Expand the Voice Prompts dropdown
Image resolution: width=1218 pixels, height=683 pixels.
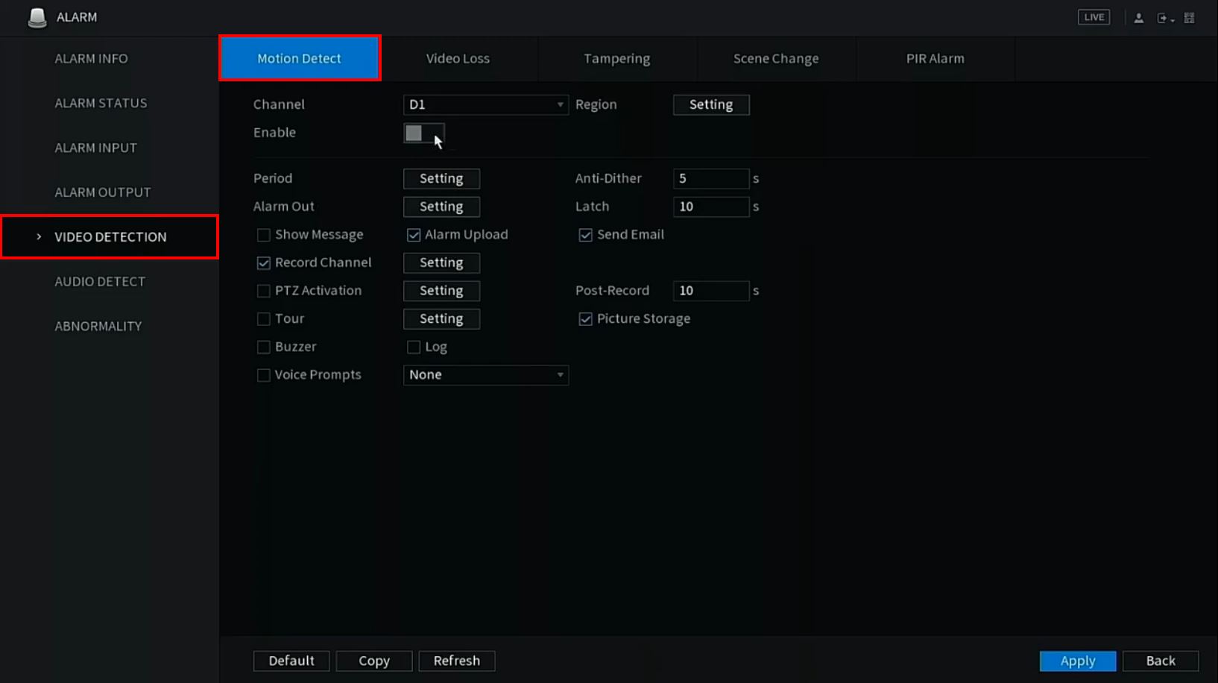click(x=485, y=375)
